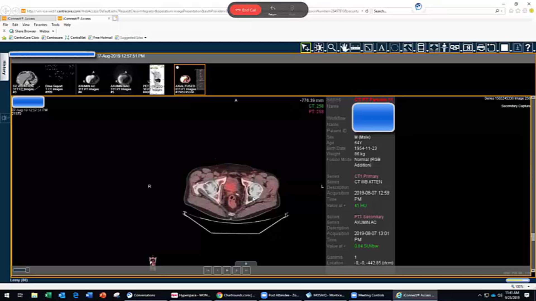
Task: Click the series link chain icon
Action: (x=454, y=48)
